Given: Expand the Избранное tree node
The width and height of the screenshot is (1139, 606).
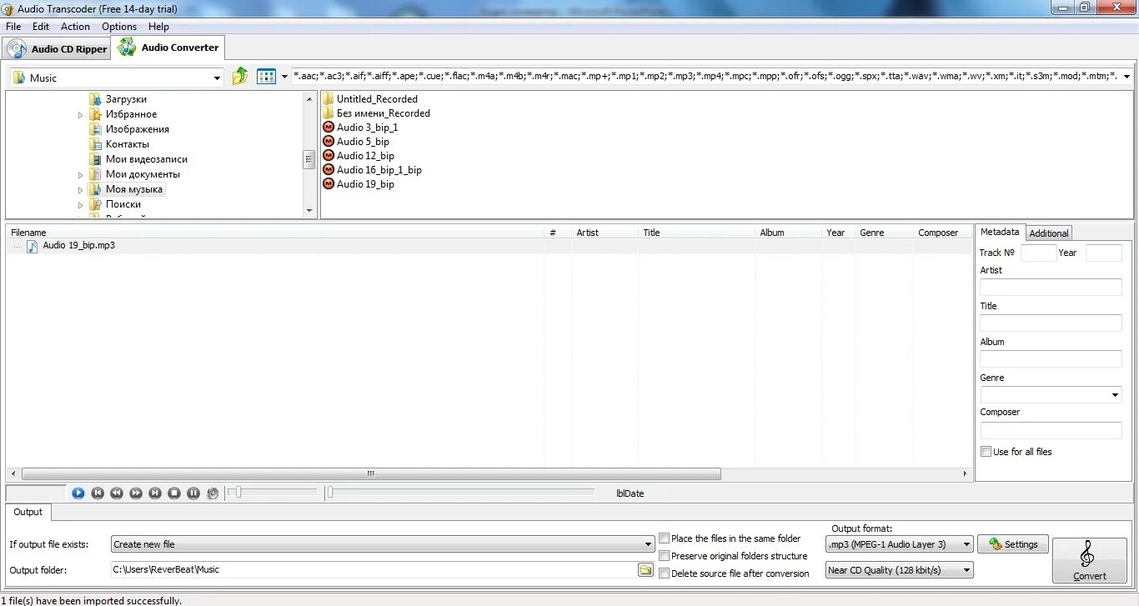Looking at the screenshot, I should [81, 115].
